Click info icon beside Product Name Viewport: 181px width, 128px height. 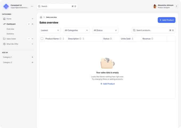[x=60, y=39]
